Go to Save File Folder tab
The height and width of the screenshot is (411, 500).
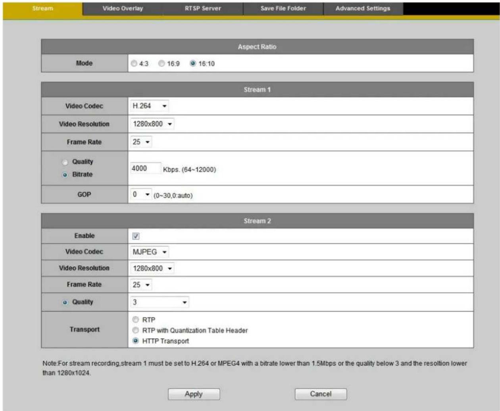tap(283, 8)
